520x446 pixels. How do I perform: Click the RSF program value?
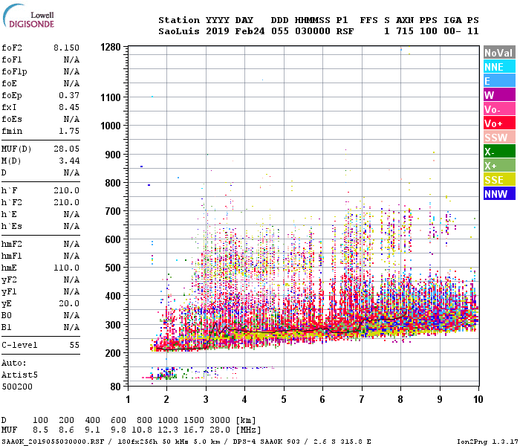click(x=345, y=31)
